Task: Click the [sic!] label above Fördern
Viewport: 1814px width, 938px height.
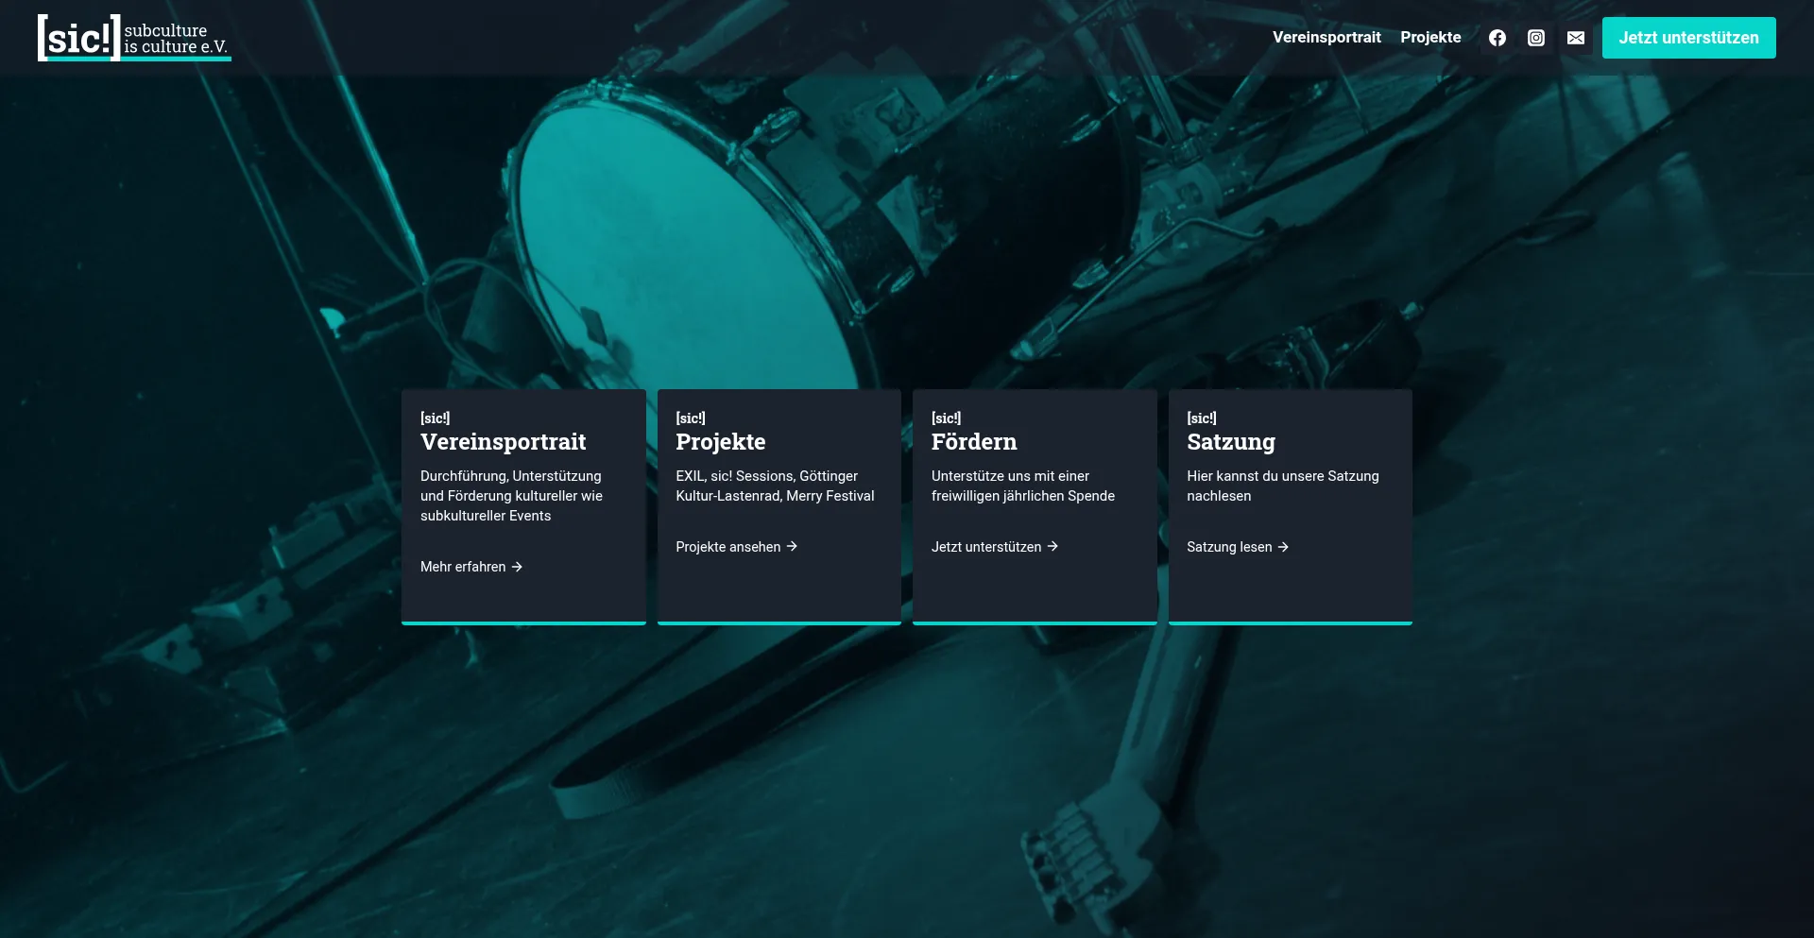Action: pos(946,418)
